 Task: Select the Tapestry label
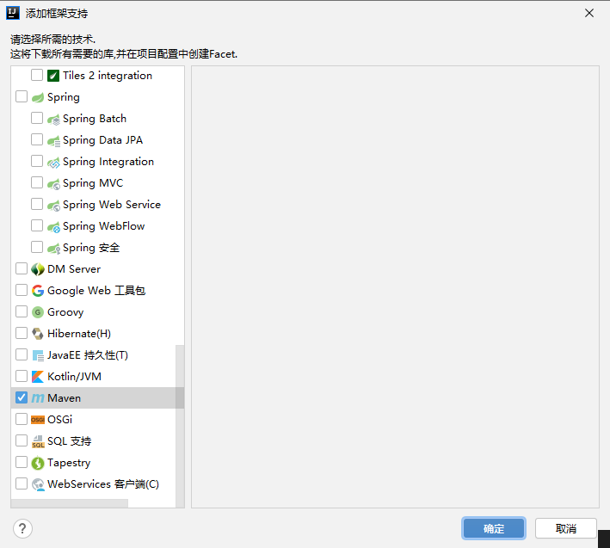69,463
